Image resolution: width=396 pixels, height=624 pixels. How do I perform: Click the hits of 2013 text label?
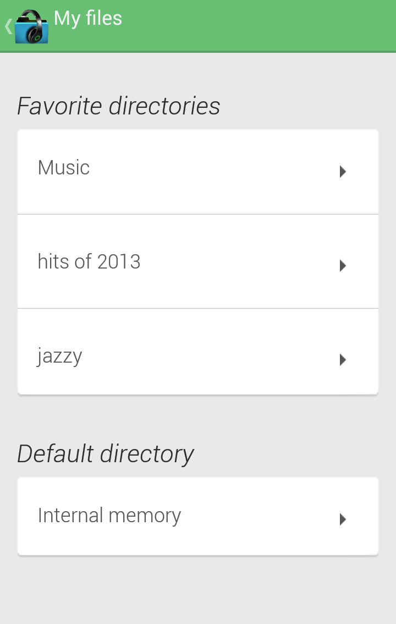(x=89, y=261)
